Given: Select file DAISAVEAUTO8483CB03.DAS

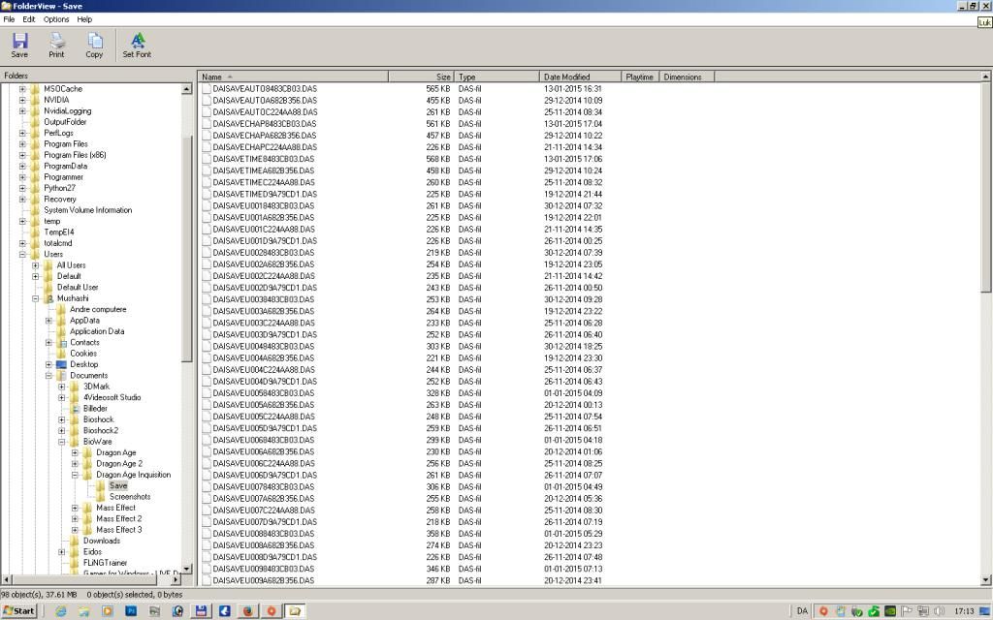Looking at the screenshot, I should click(x=264, y=89).
